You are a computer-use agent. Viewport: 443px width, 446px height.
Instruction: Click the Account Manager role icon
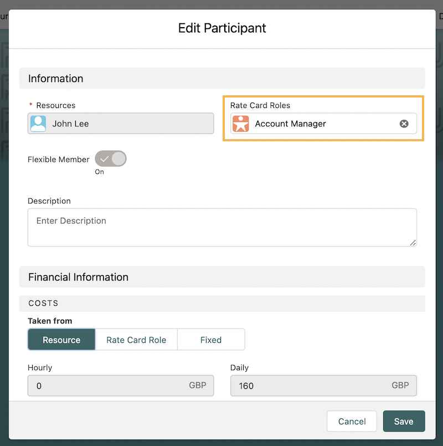click(241, 124)
